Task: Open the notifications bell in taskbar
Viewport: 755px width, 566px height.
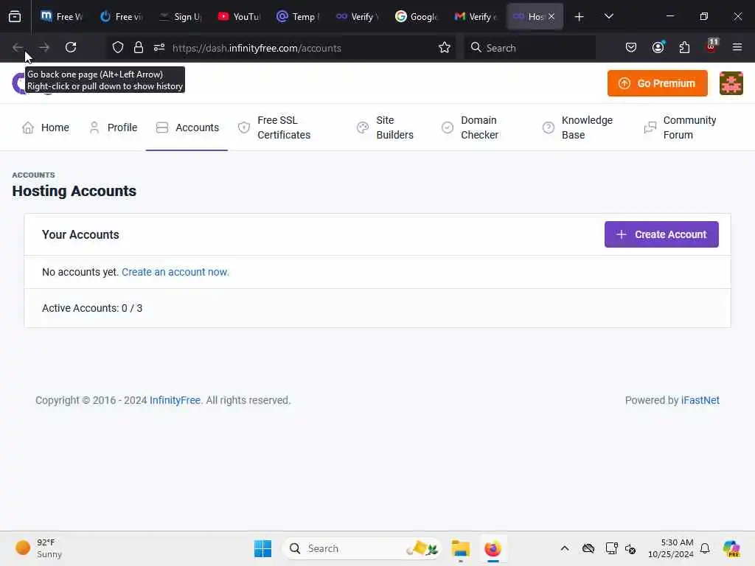Action: click(705, 548)
